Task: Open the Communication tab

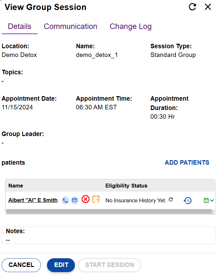Action: [70, 26]
